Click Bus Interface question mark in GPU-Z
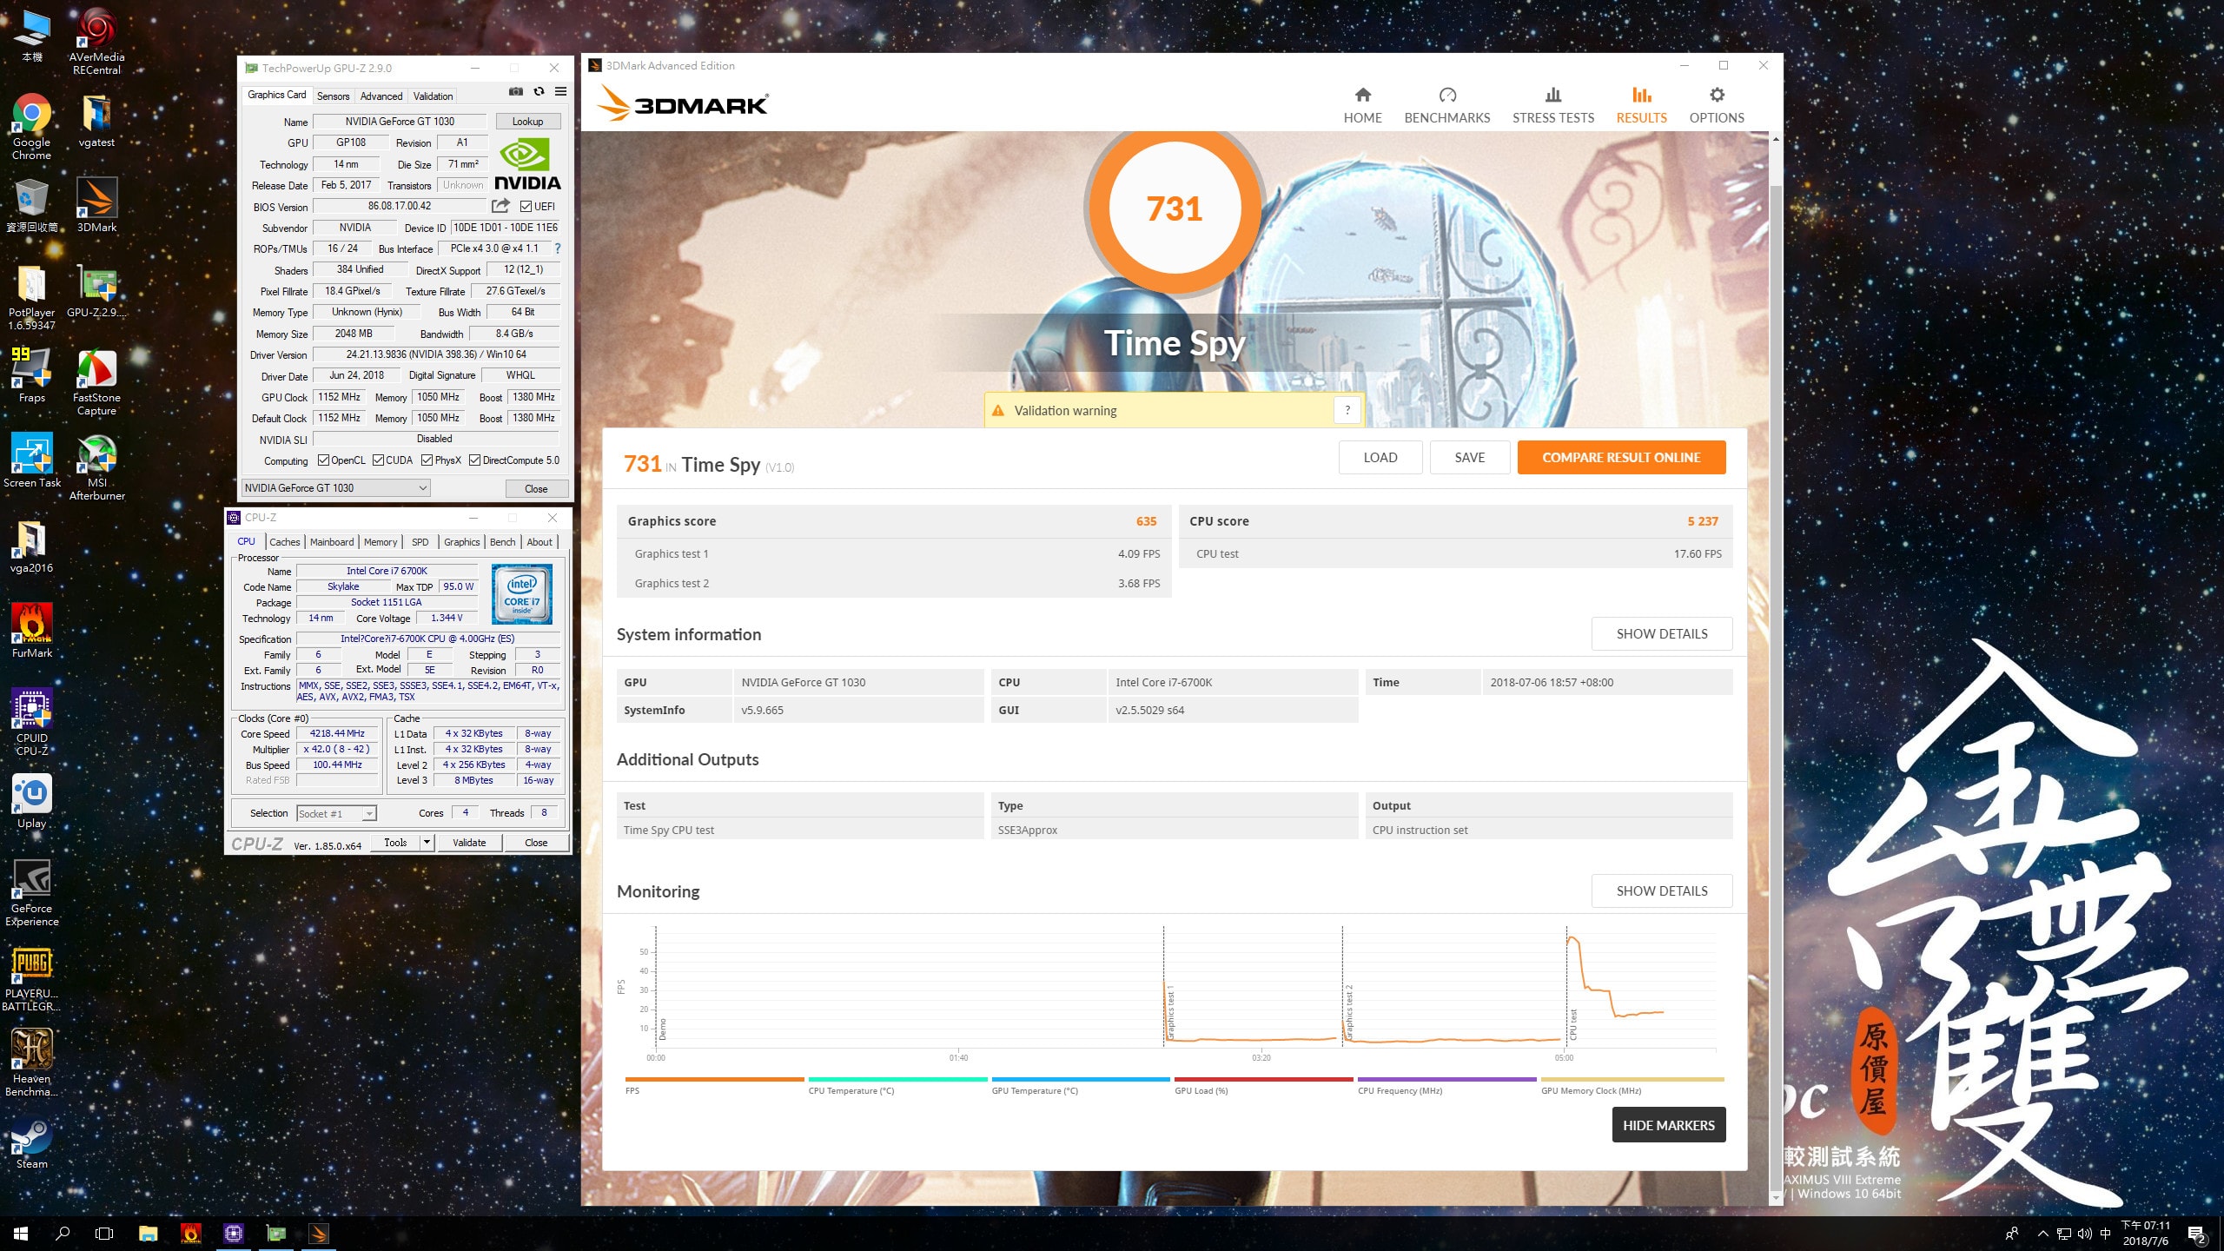Viewport: 2224px width, 1251px height. tap(558, 248)
